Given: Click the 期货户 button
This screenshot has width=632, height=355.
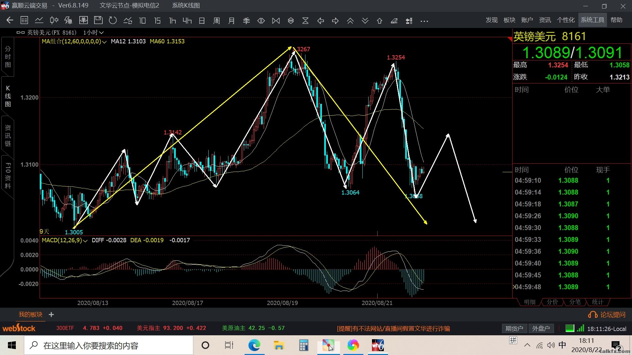Looking at the screenshot, I should click(x=514, y=328).
